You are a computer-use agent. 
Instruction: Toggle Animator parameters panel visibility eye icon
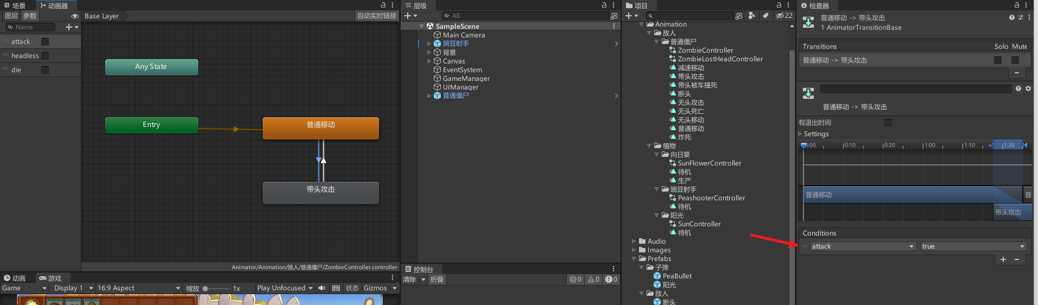coord(75,16)
